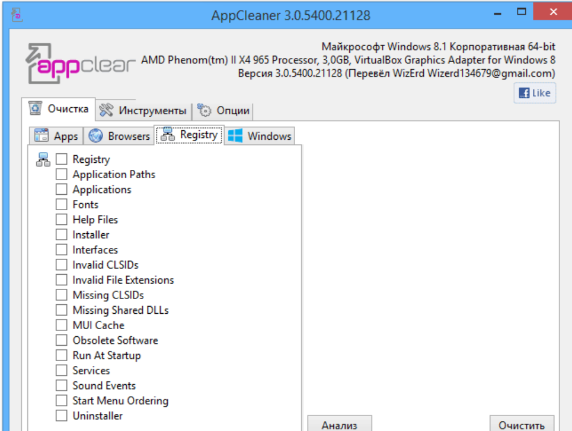Click the Инструменты wrench tools icon
Screen dimensions: 572x431
point(106,110)
